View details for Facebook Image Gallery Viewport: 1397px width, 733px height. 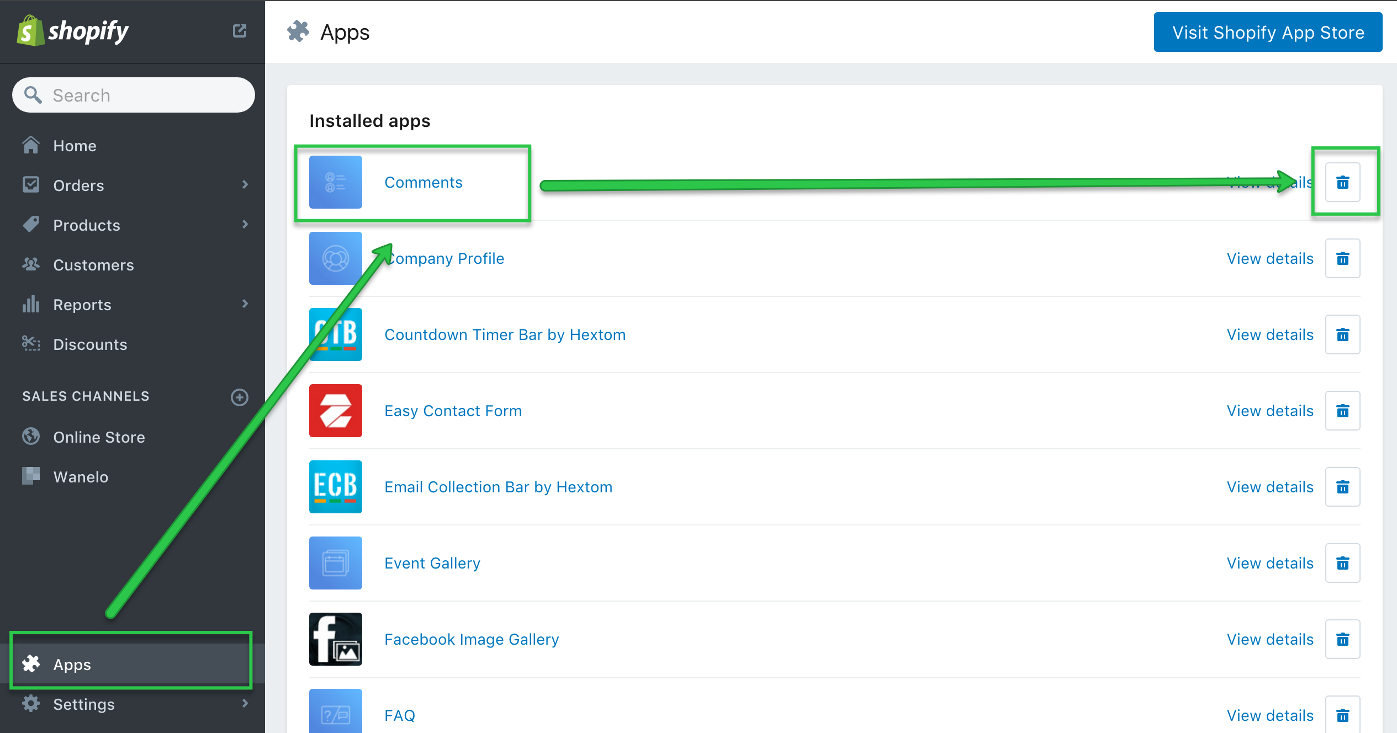pyautogui.click(x=1270, y=639)
